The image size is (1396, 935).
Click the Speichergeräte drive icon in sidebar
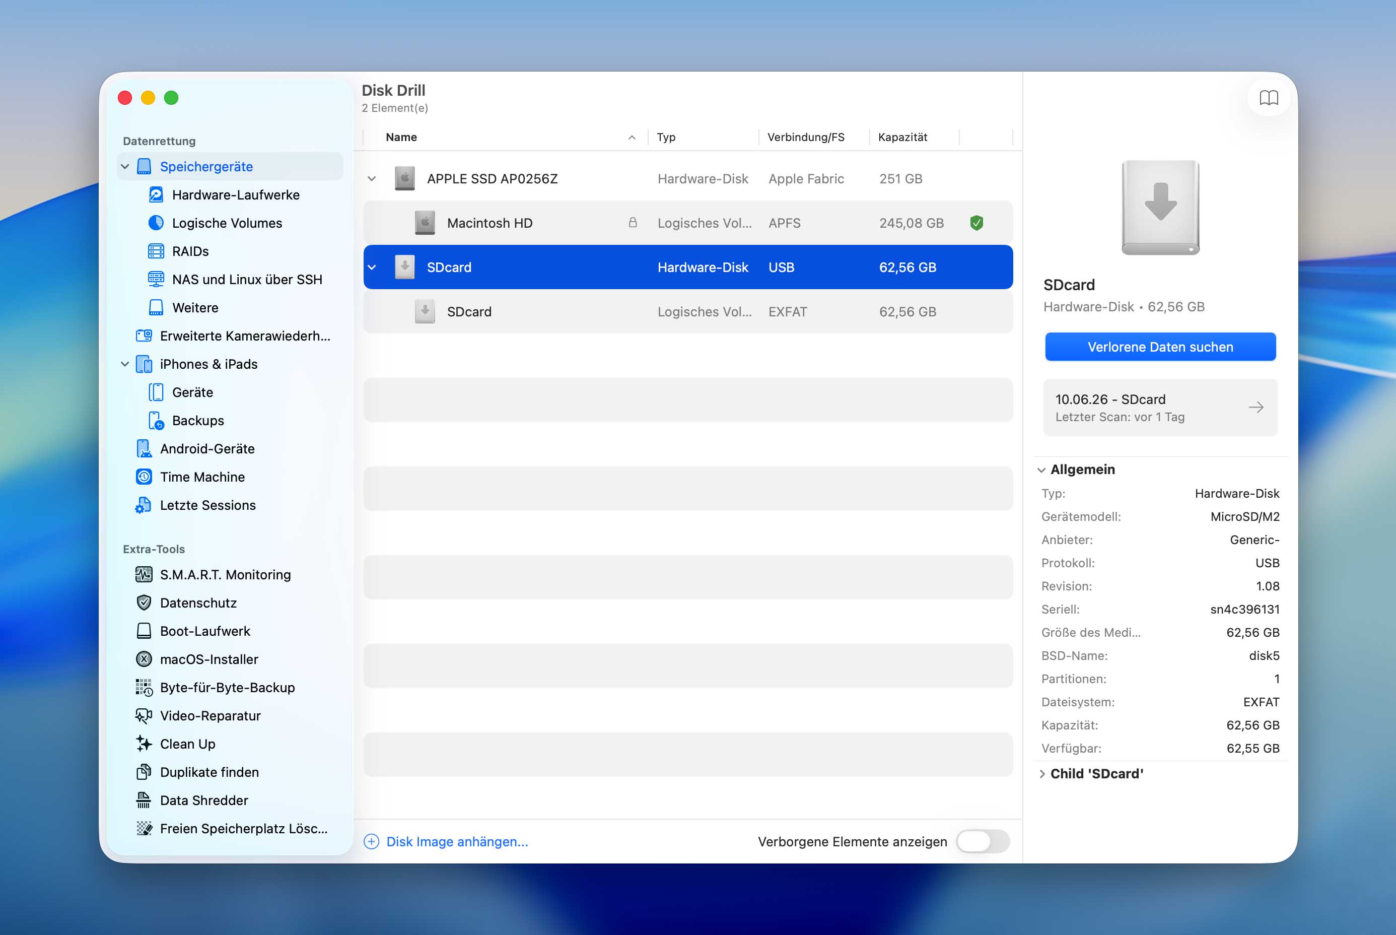click(144, 166)
